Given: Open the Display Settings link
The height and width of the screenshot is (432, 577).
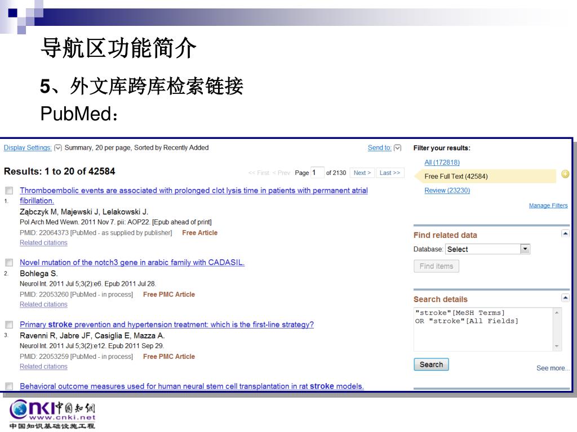Looking at the screenshot, I should click(28, 148).
